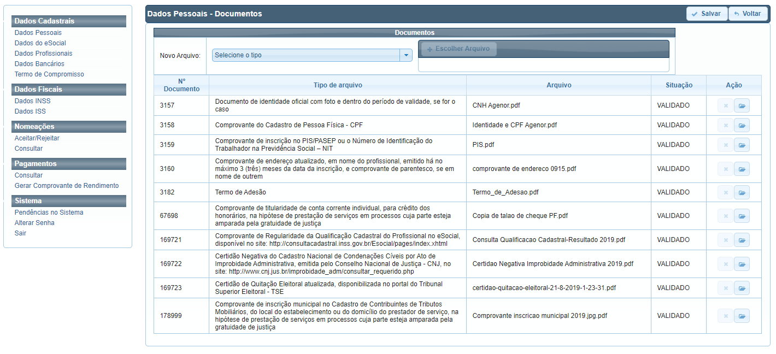
Task: Open folder icon for comprovante de endereco 0915.pdf
Action: tap(742, 169)
